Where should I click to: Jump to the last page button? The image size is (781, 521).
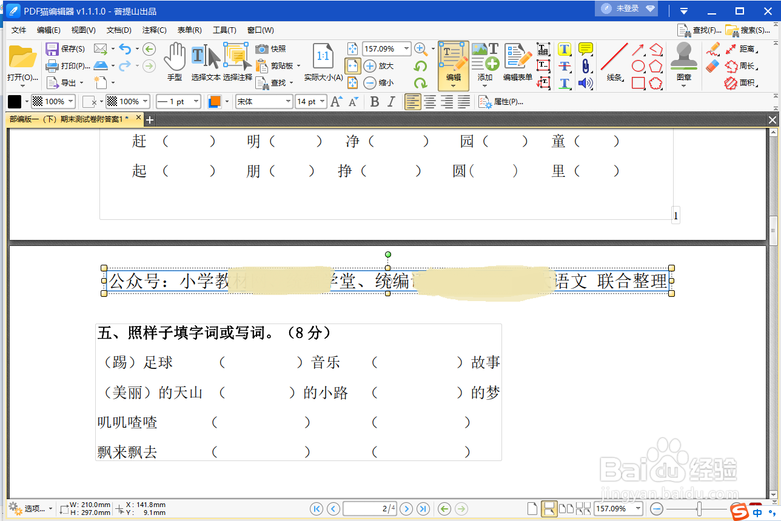[x=423, y=509]
